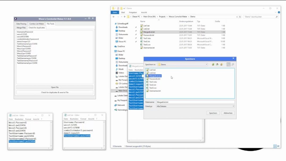Open Musik in the Explorer sidebar
286x161 pixels.
coord(119,69)
